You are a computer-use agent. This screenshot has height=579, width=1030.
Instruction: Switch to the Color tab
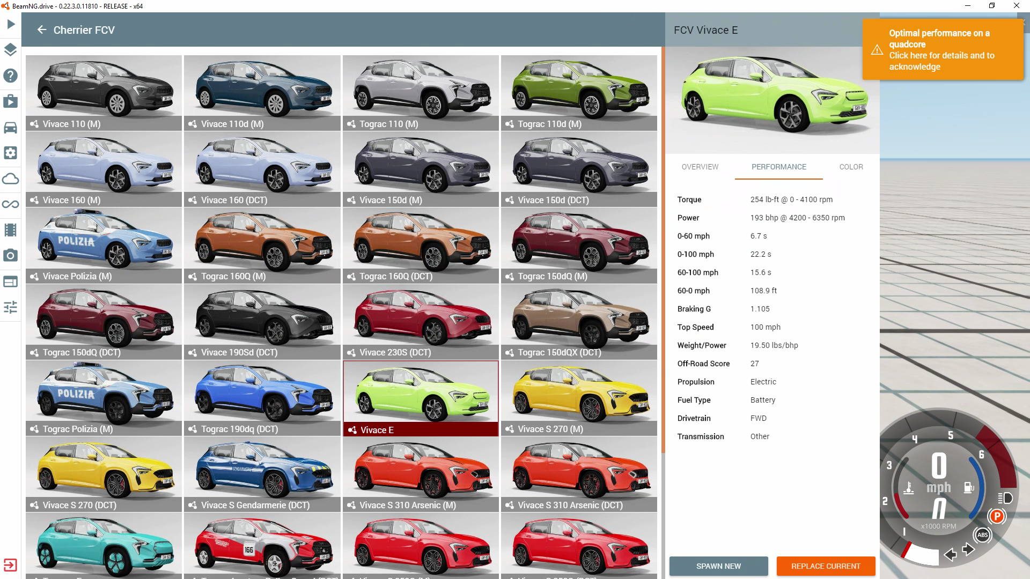(851, 167)
